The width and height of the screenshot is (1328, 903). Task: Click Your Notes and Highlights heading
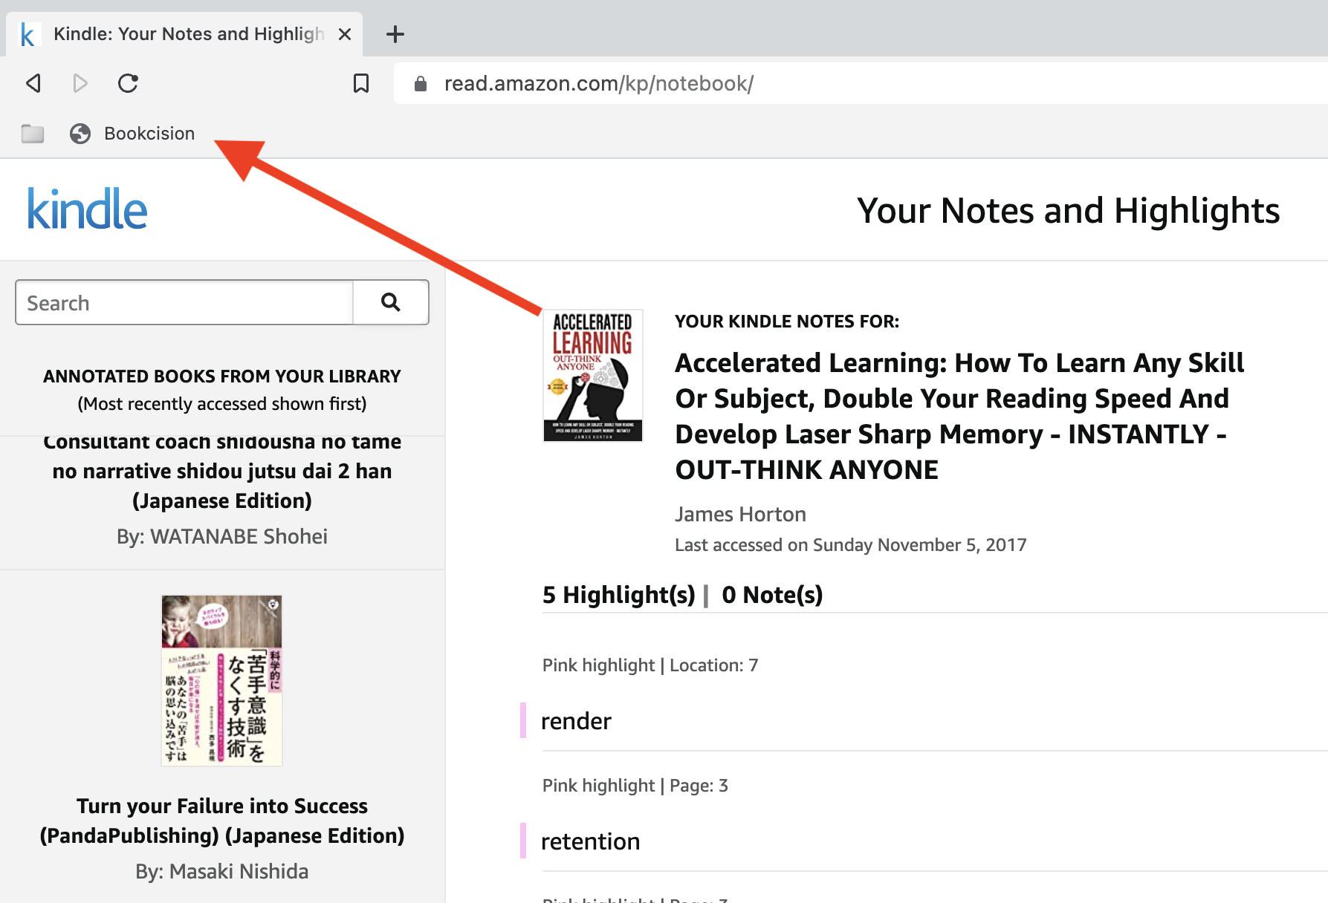(1068, 211)
